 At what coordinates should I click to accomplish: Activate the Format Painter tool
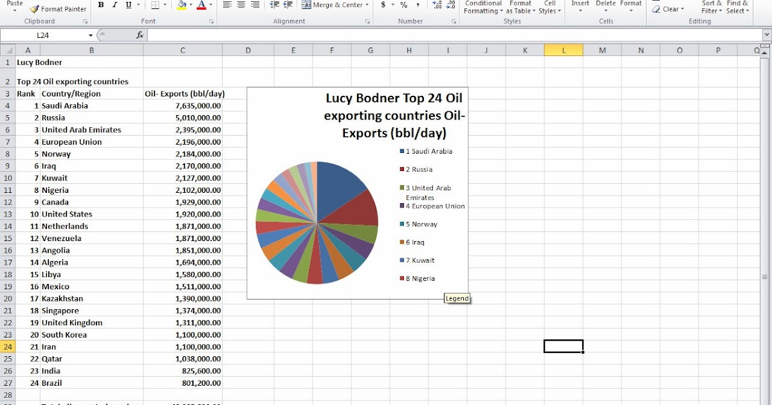coord(58,9)
